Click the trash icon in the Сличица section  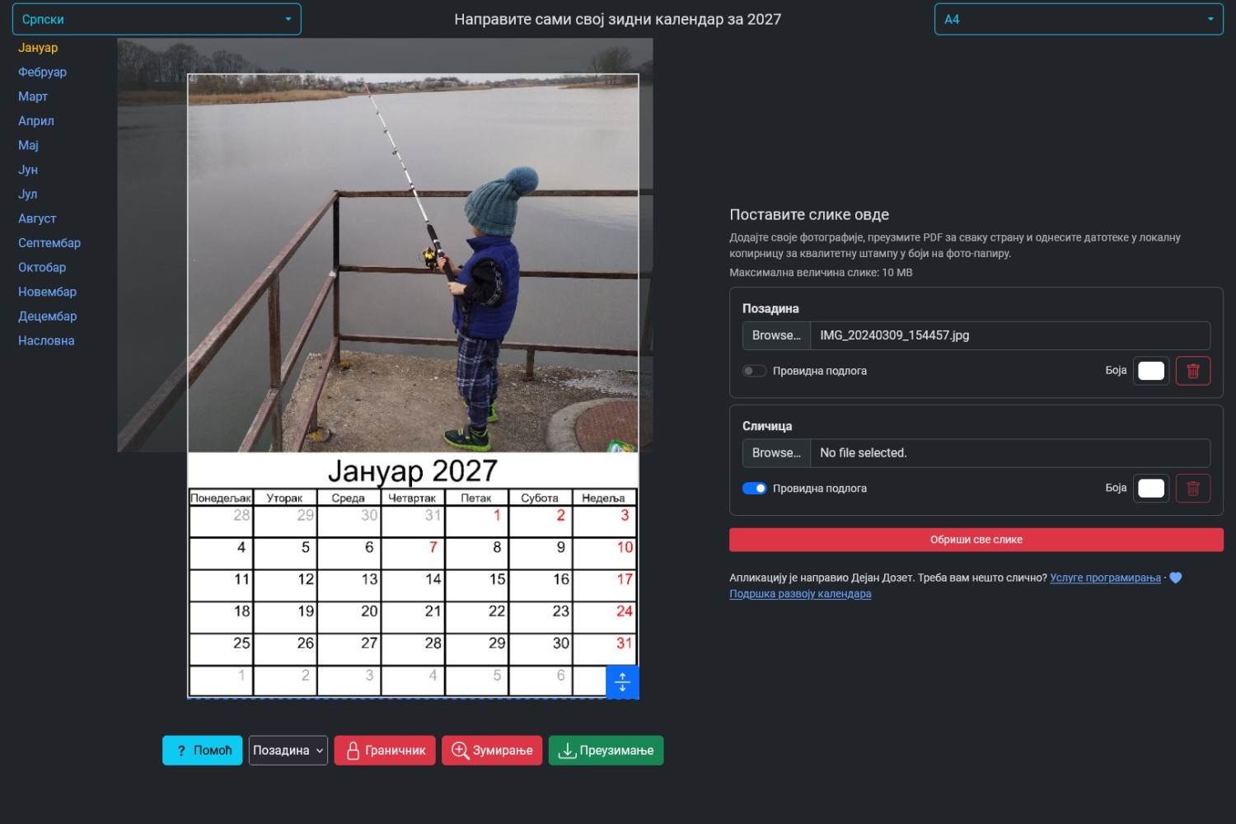[1192, 489]
